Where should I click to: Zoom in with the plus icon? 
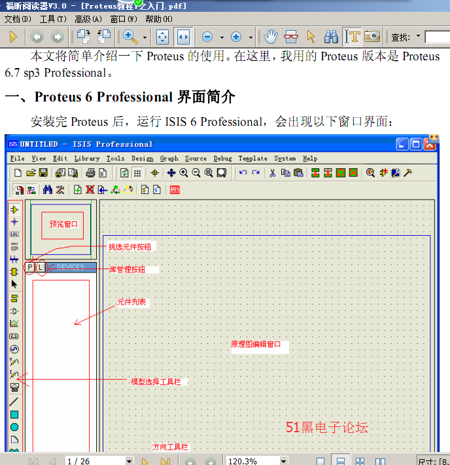pos(236,37)
